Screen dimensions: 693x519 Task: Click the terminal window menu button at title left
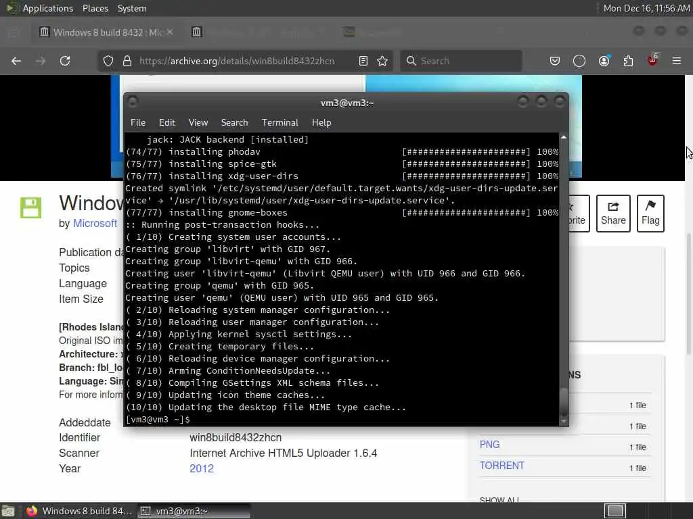click(133, 102)
